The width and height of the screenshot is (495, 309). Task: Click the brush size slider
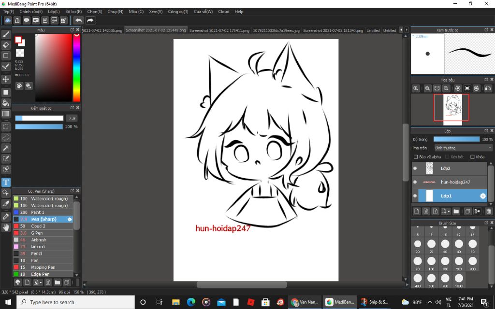39,118
